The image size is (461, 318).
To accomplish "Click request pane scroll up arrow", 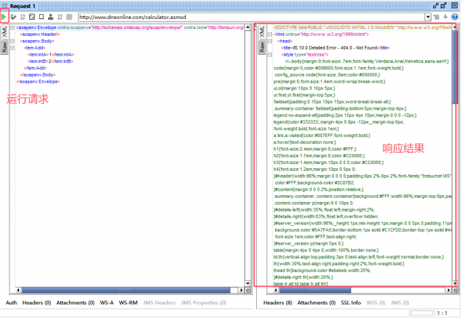I will click(x=248, y=27).
